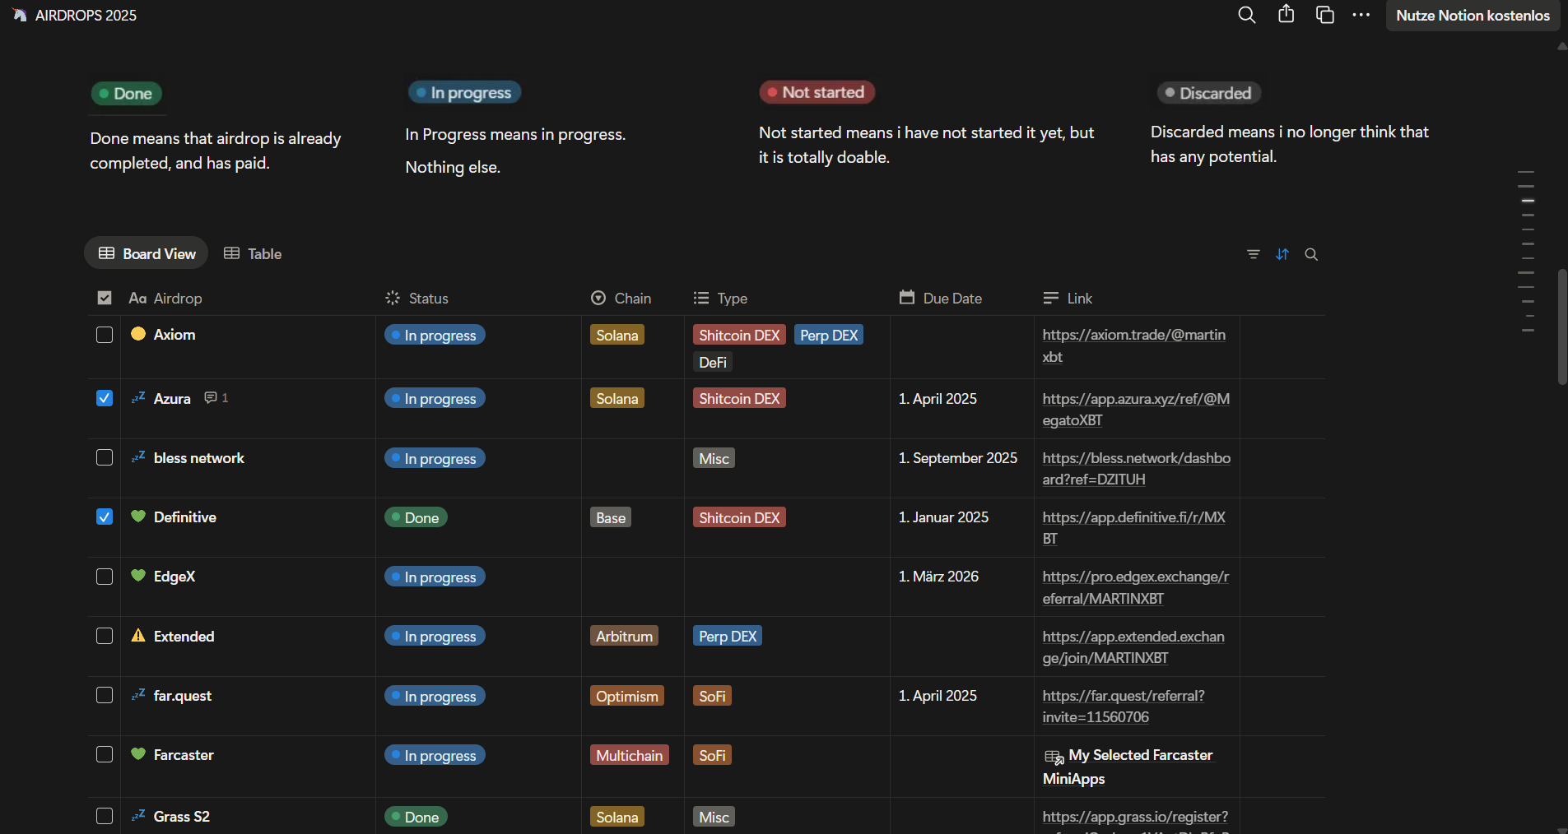Click the red Not started legend tag

(817, 92)
